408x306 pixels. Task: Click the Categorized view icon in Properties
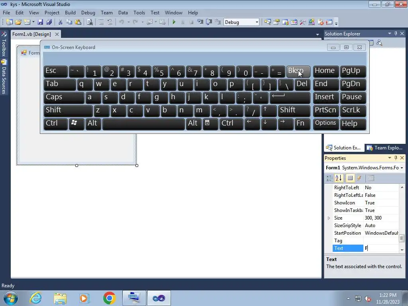coord(329,178)
